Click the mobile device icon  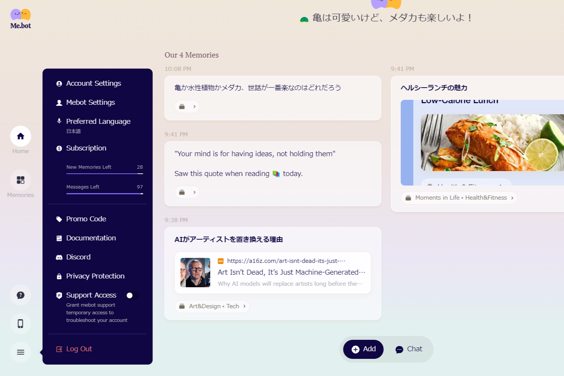point(20,323)
